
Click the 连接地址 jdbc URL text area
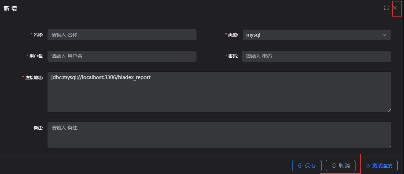(219, 92)
